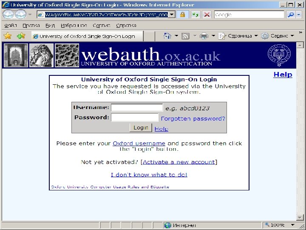Follow the Oxford username link
306x230 pixels.
139,144
